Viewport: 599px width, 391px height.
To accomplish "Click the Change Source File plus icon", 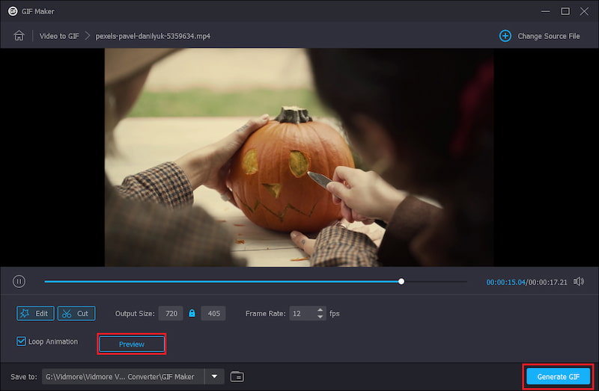I will (x=505, y=36).
